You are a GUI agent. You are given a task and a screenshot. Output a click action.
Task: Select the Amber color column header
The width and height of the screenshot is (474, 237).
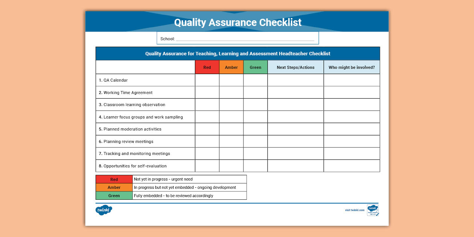coord(231,67)
